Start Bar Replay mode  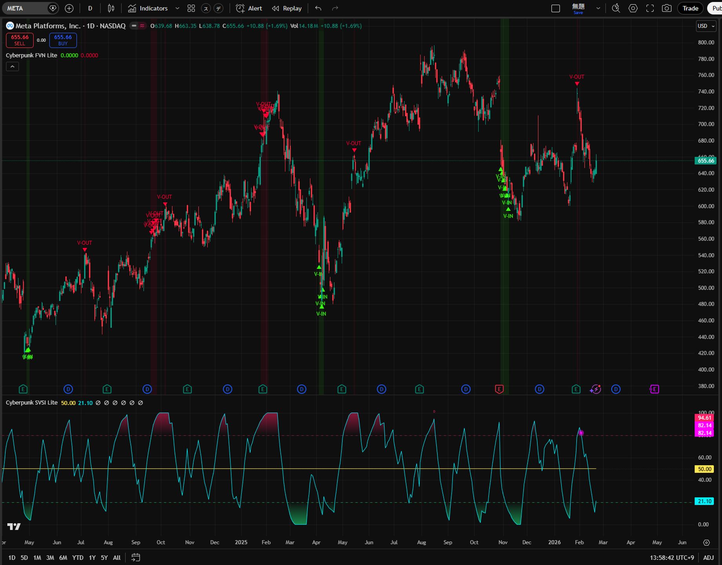pos(287,8)
